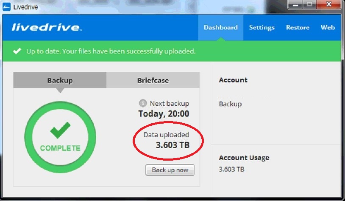The width and height of the screenshot is (345, 201).
Task: Switch to the Restore tab
Action: click(x=298, y=27)
